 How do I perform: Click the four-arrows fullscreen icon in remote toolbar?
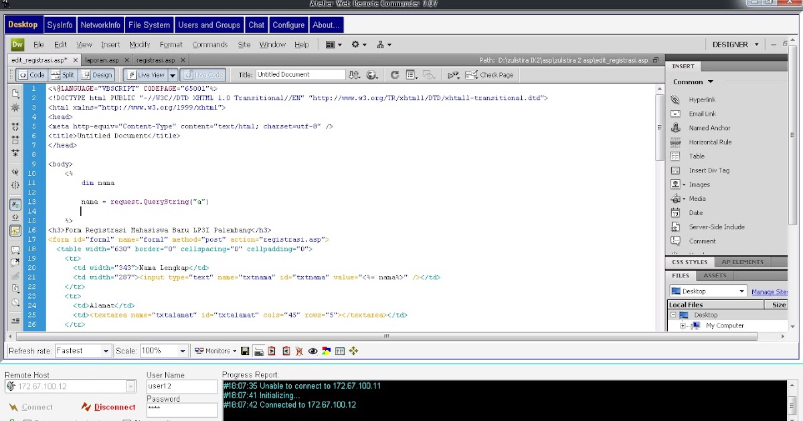pos(354,351)
